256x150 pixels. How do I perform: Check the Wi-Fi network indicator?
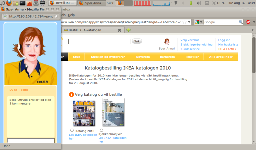click(x=176, y=3)
